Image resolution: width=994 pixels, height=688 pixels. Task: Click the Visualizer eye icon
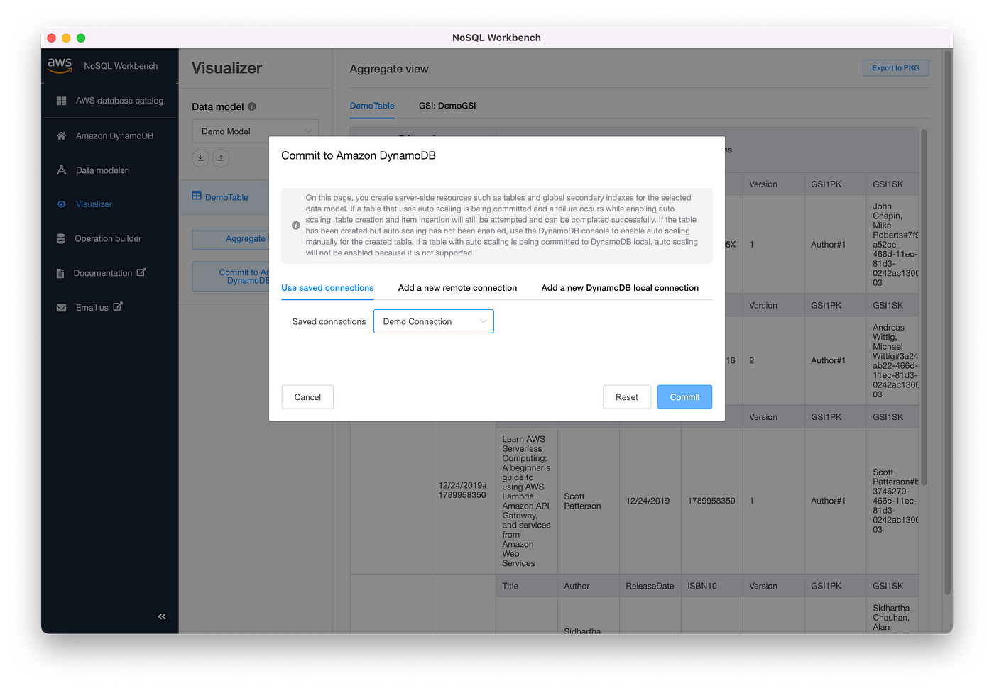[61, 204]
